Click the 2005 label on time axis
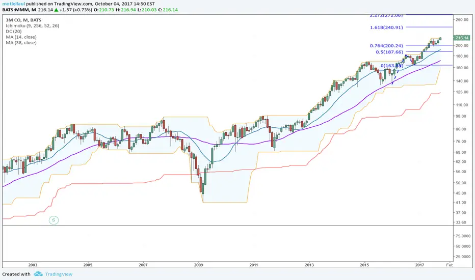 coord(88,265)
